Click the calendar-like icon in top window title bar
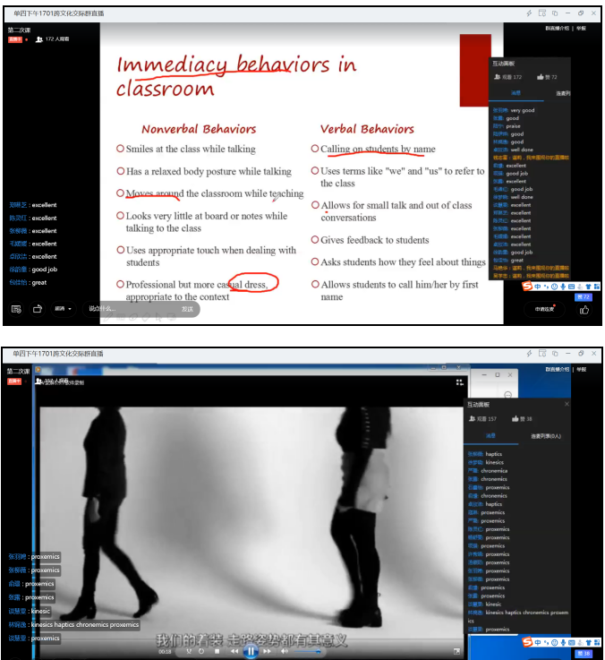The width and height of the screenshot is (605, 660). (542, 13)
